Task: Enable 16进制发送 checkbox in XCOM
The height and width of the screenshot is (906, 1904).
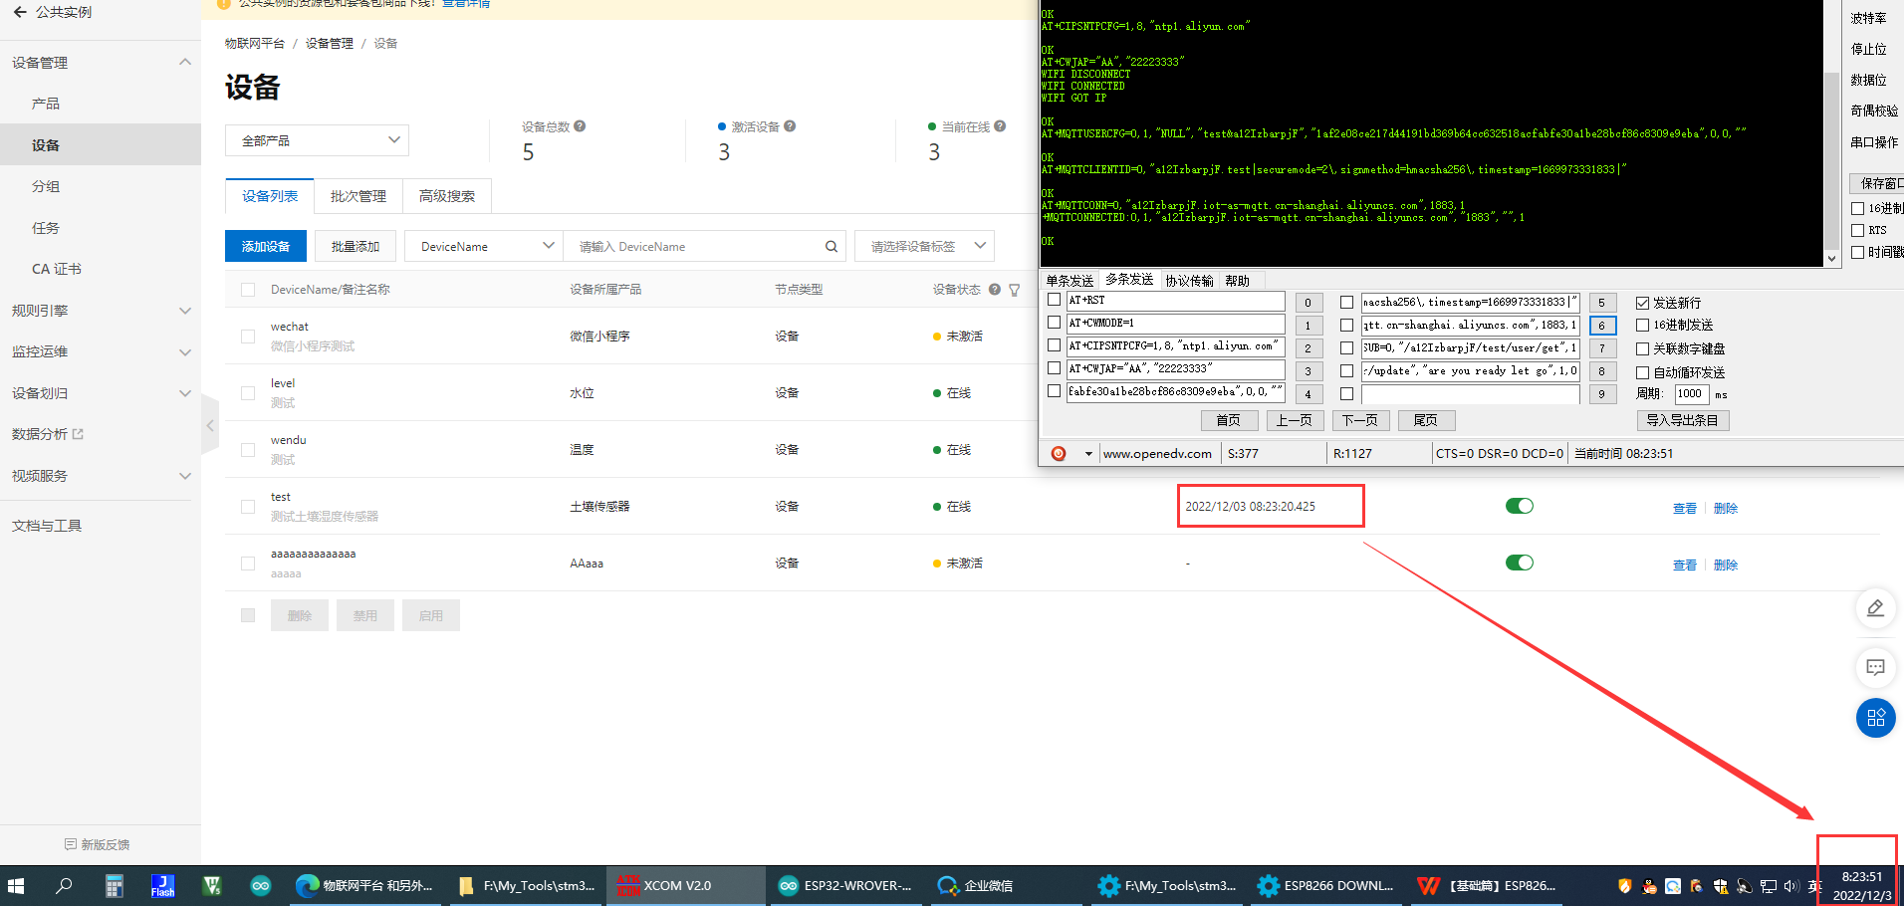Action: pos(1643,325)
